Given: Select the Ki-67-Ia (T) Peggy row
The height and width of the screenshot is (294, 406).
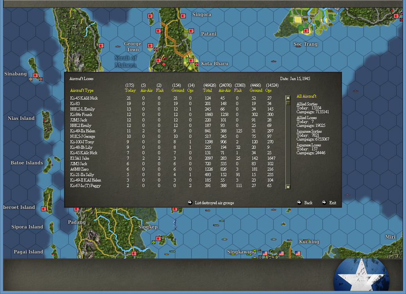Looking at the screenshot, I should [x=173, y=185].
